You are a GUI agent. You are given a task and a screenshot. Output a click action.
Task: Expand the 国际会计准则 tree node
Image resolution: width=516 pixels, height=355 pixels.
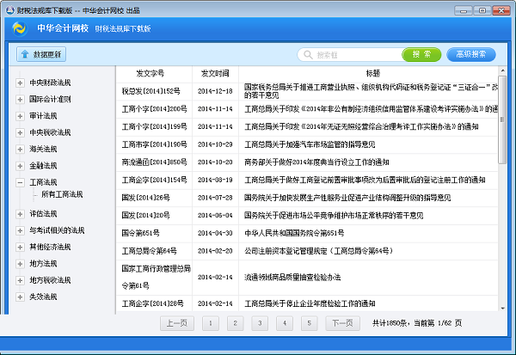click(20, 100)
